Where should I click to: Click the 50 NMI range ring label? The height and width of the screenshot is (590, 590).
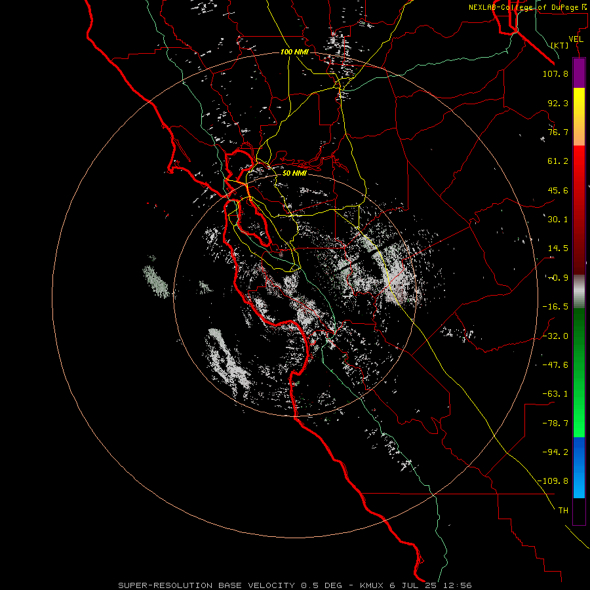(294, 173)
